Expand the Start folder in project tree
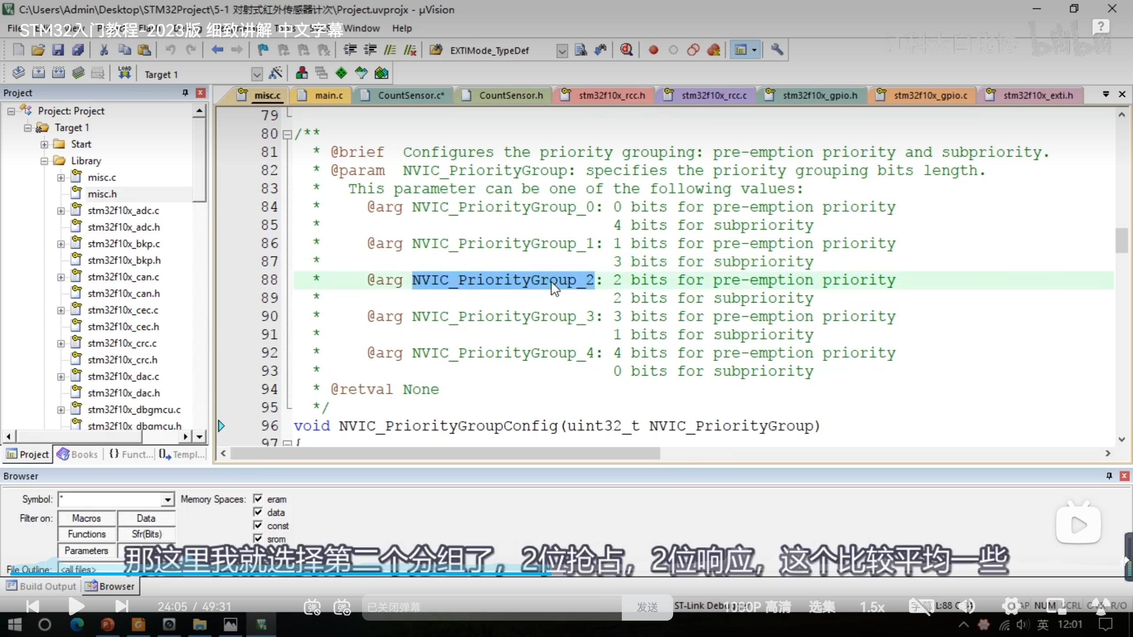Screen dimensions: 1133x637 click(44, 144)
